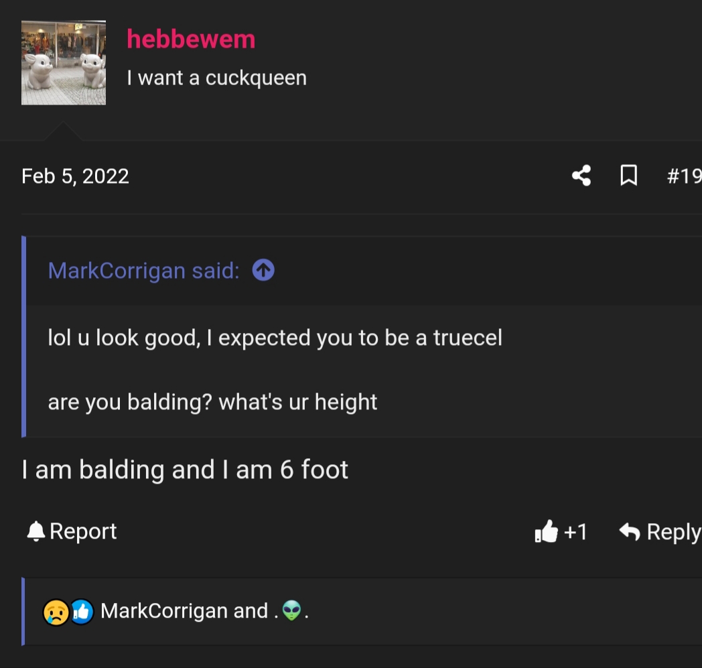Jump to MarkCorrigan's quoted original post

pos(263,270)
